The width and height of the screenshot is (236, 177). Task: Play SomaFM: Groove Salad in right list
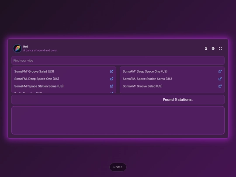pyautogui.click(x=142, y=86)
